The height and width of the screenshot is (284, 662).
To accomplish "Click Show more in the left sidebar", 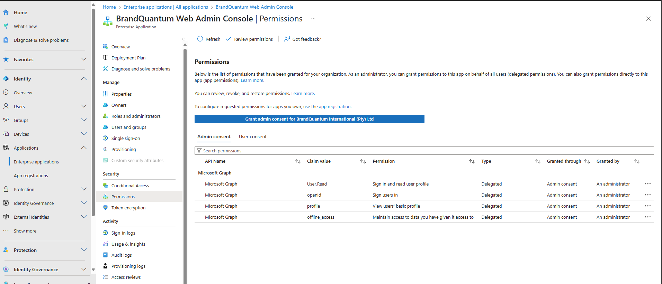I will [25, 231].
